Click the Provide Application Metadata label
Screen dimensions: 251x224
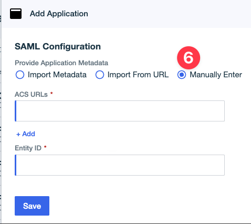(61, 63)
